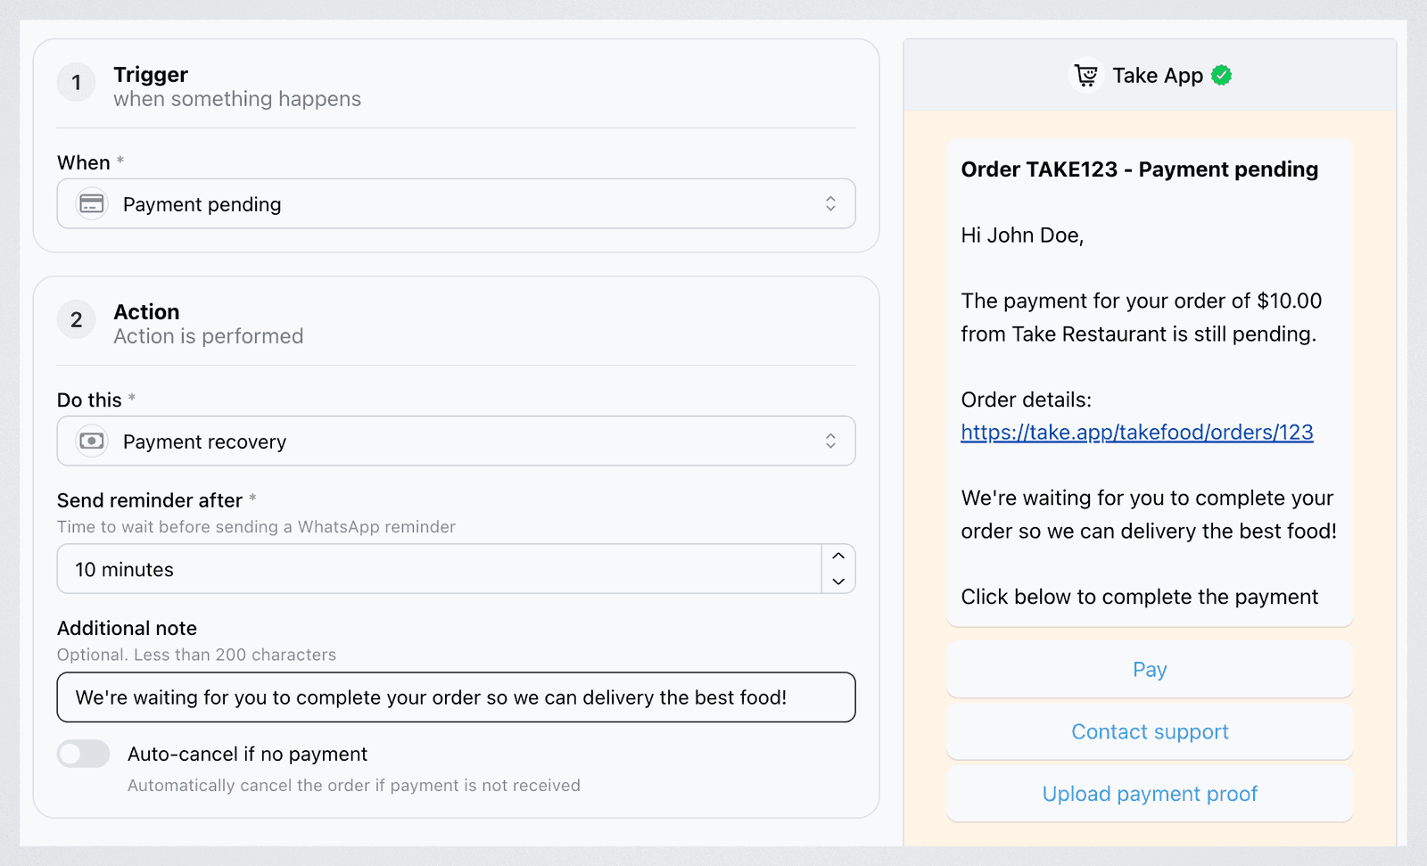Click the Order TAKE123 - Payment pending heading
1427x866 pixels.
[x=1139, y=169]
